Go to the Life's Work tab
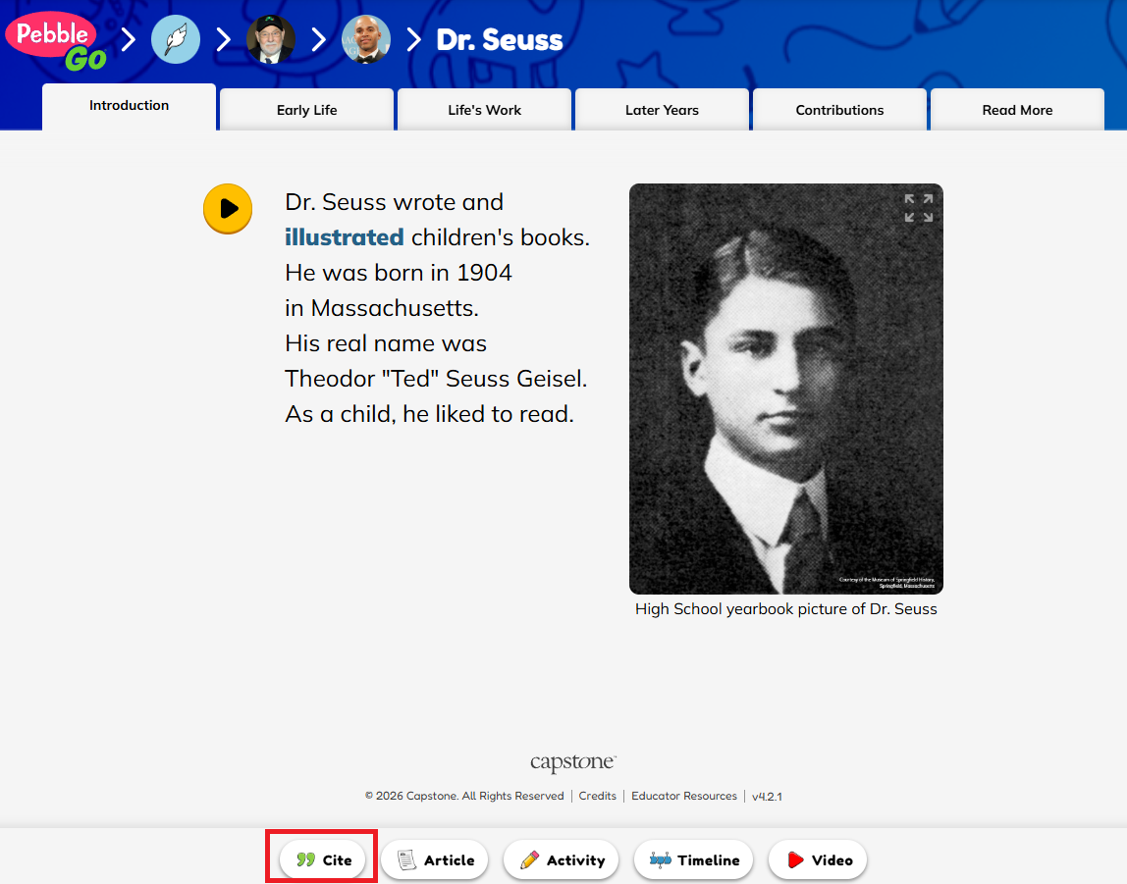Image resolution: width=1127 pixels, height=884 pixels. (484, 110)
